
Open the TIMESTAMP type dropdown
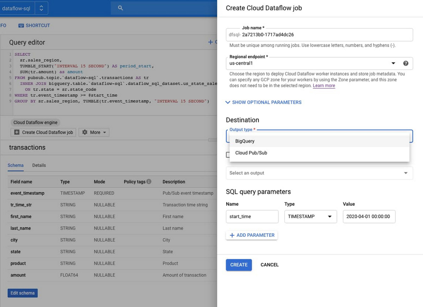[x=330, y=217]
